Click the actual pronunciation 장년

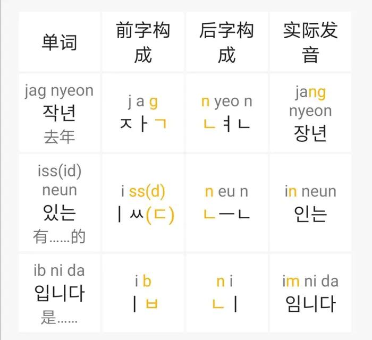(x=310, y=133)
